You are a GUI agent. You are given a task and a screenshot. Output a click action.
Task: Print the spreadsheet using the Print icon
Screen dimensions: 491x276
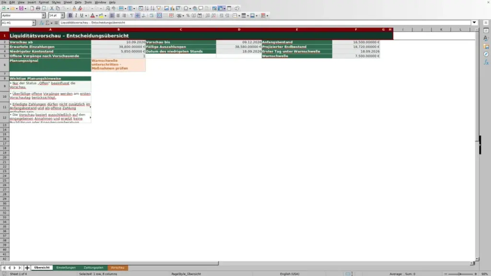point(38,9)
